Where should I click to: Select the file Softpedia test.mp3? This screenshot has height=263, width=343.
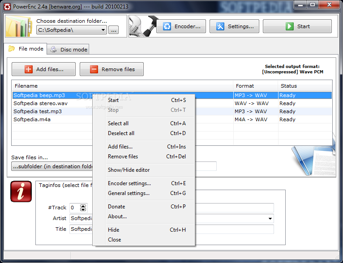(x=38, y=111)
